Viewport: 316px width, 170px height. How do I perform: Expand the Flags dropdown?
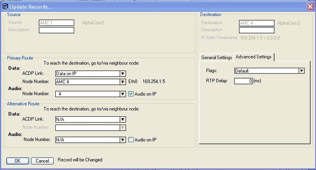[301, 71]
